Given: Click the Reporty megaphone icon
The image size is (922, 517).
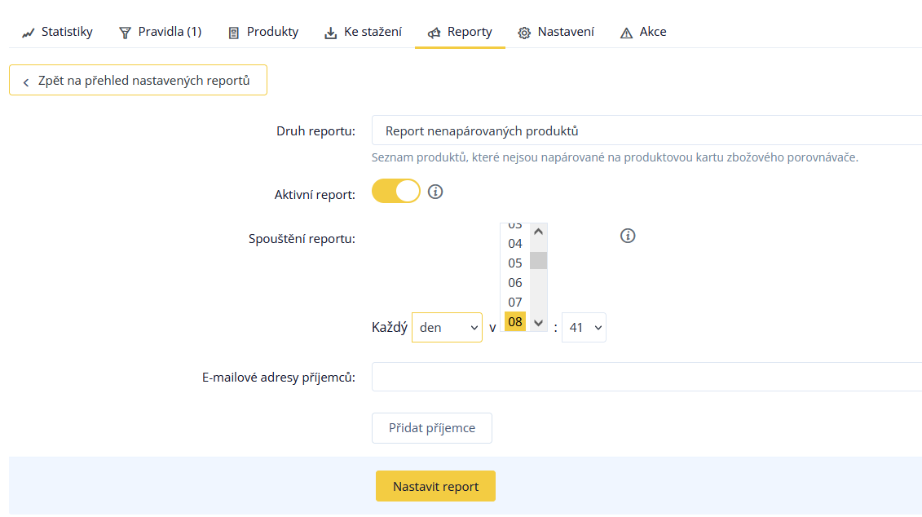Looking at the screenshot, I should [434, 33].
